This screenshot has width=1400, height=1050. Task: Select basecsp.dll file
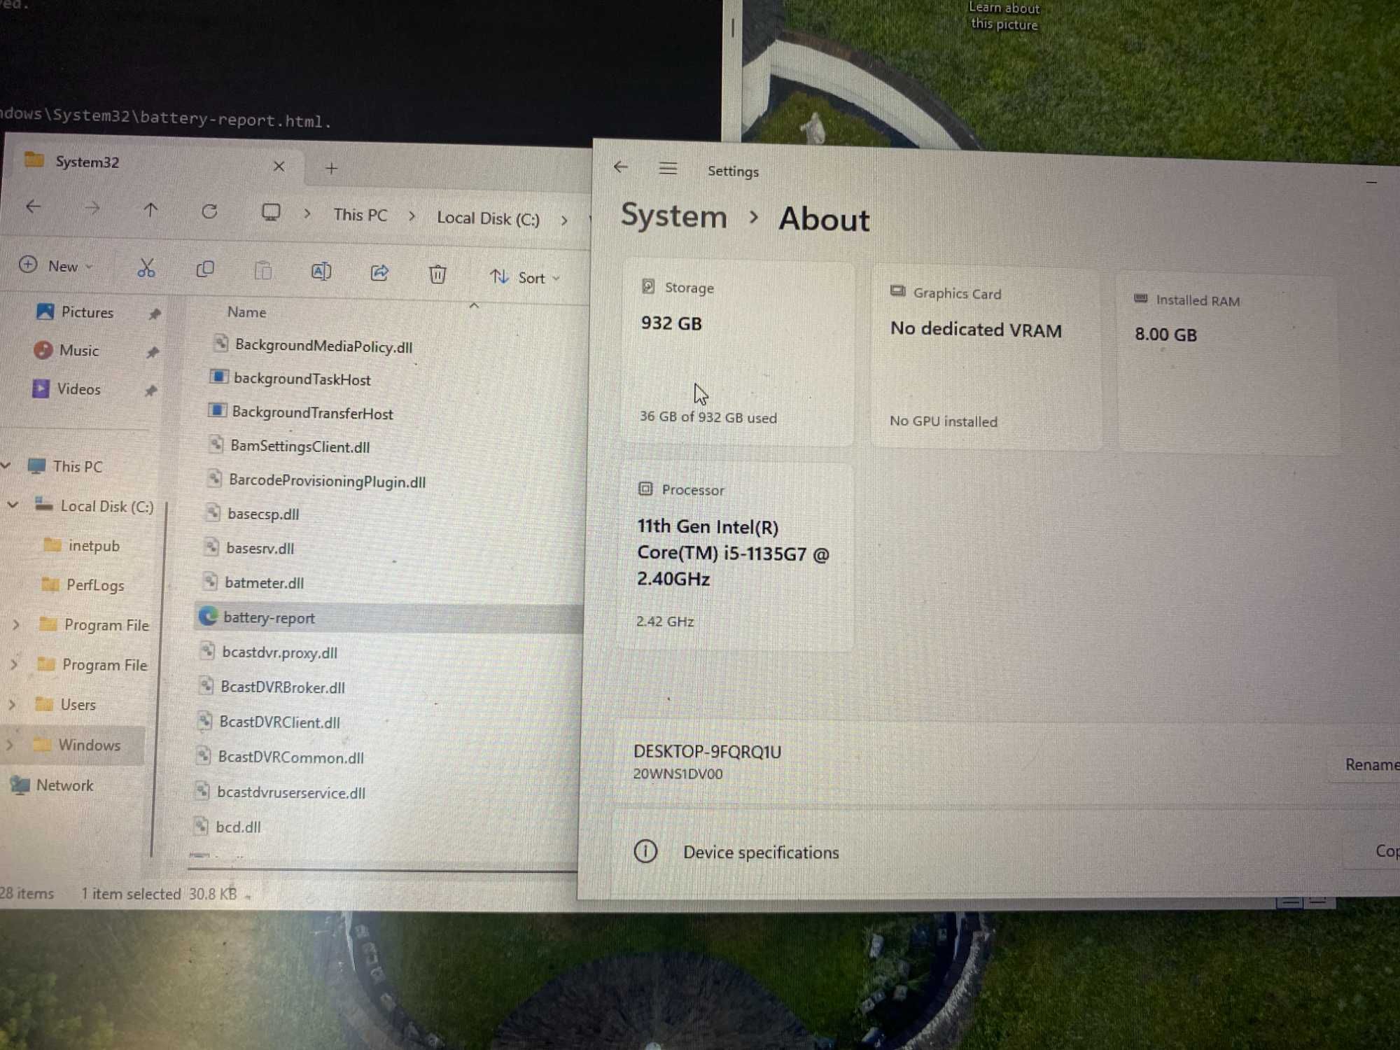coord(263,514)
